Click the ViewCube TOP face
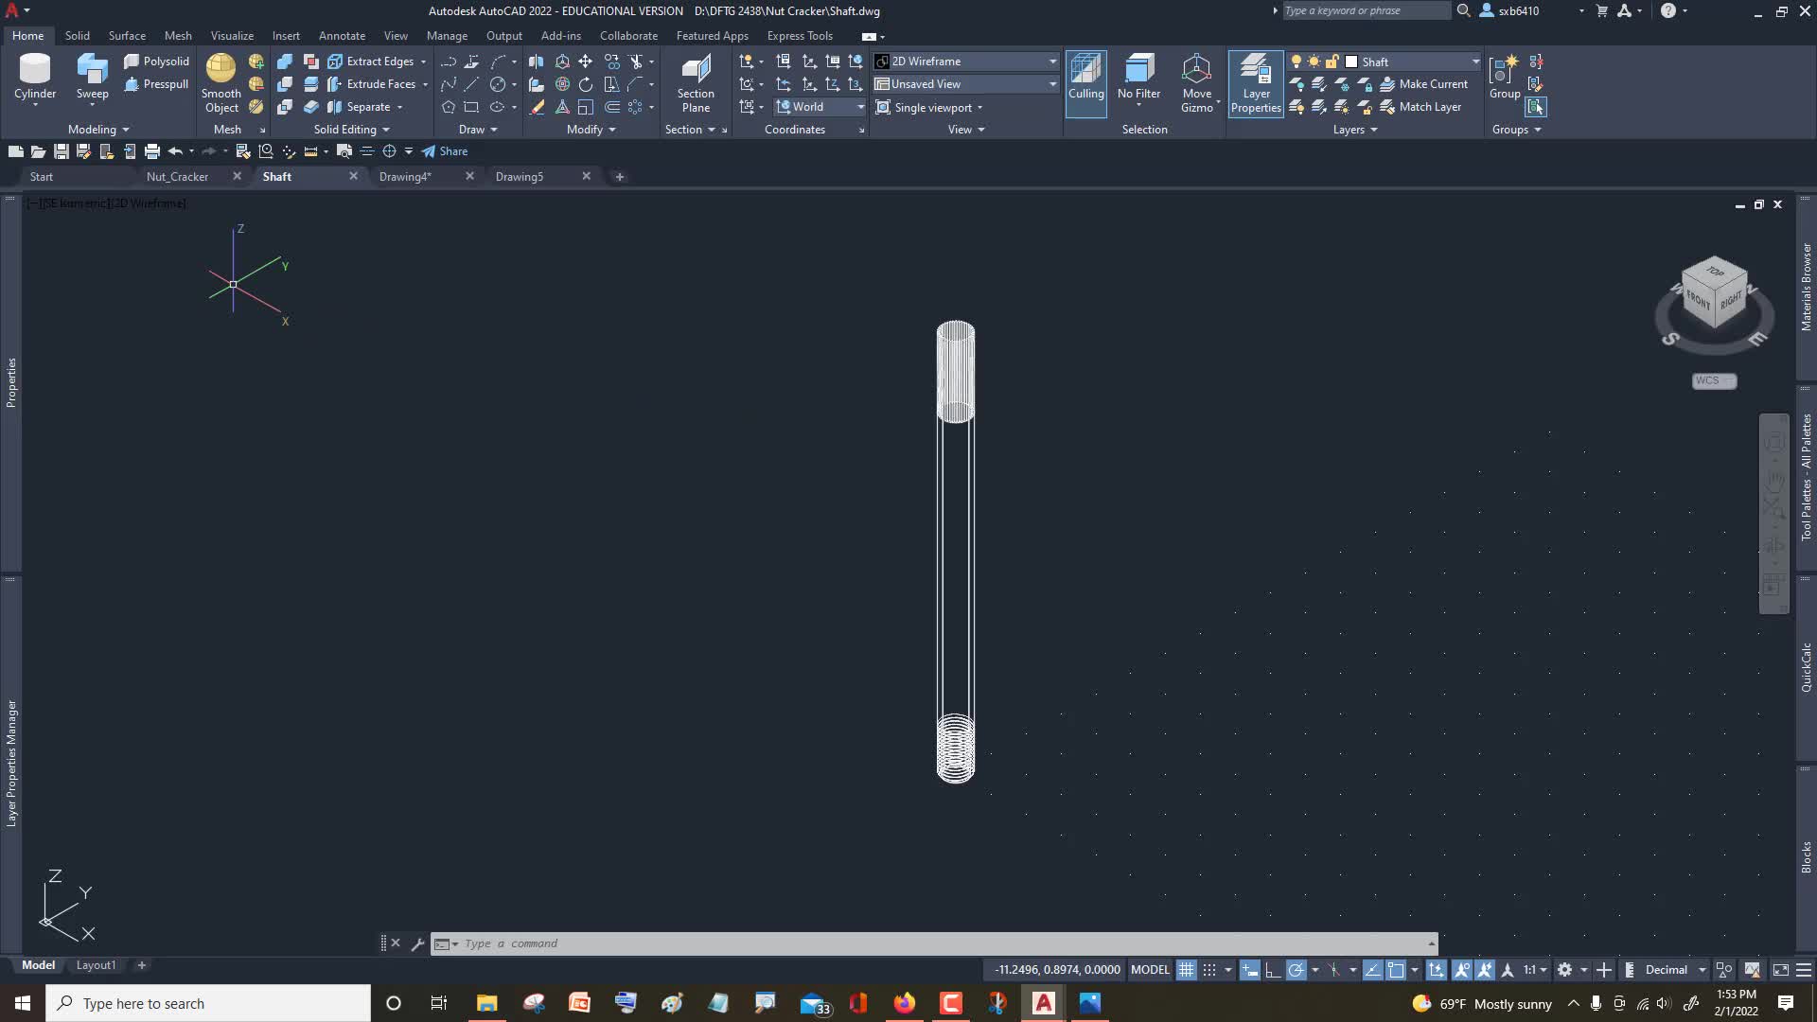The height and width of the screenshot is (1022, 1817). tap(1715, 272)
